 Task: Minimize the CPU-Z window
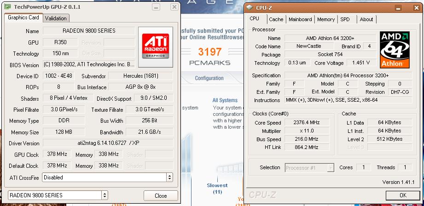click(398, 8)
